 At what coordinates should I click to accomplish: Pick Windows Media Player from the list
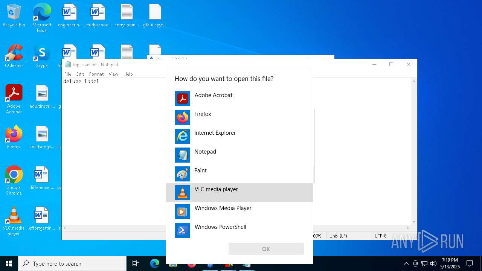pos(239,212)
